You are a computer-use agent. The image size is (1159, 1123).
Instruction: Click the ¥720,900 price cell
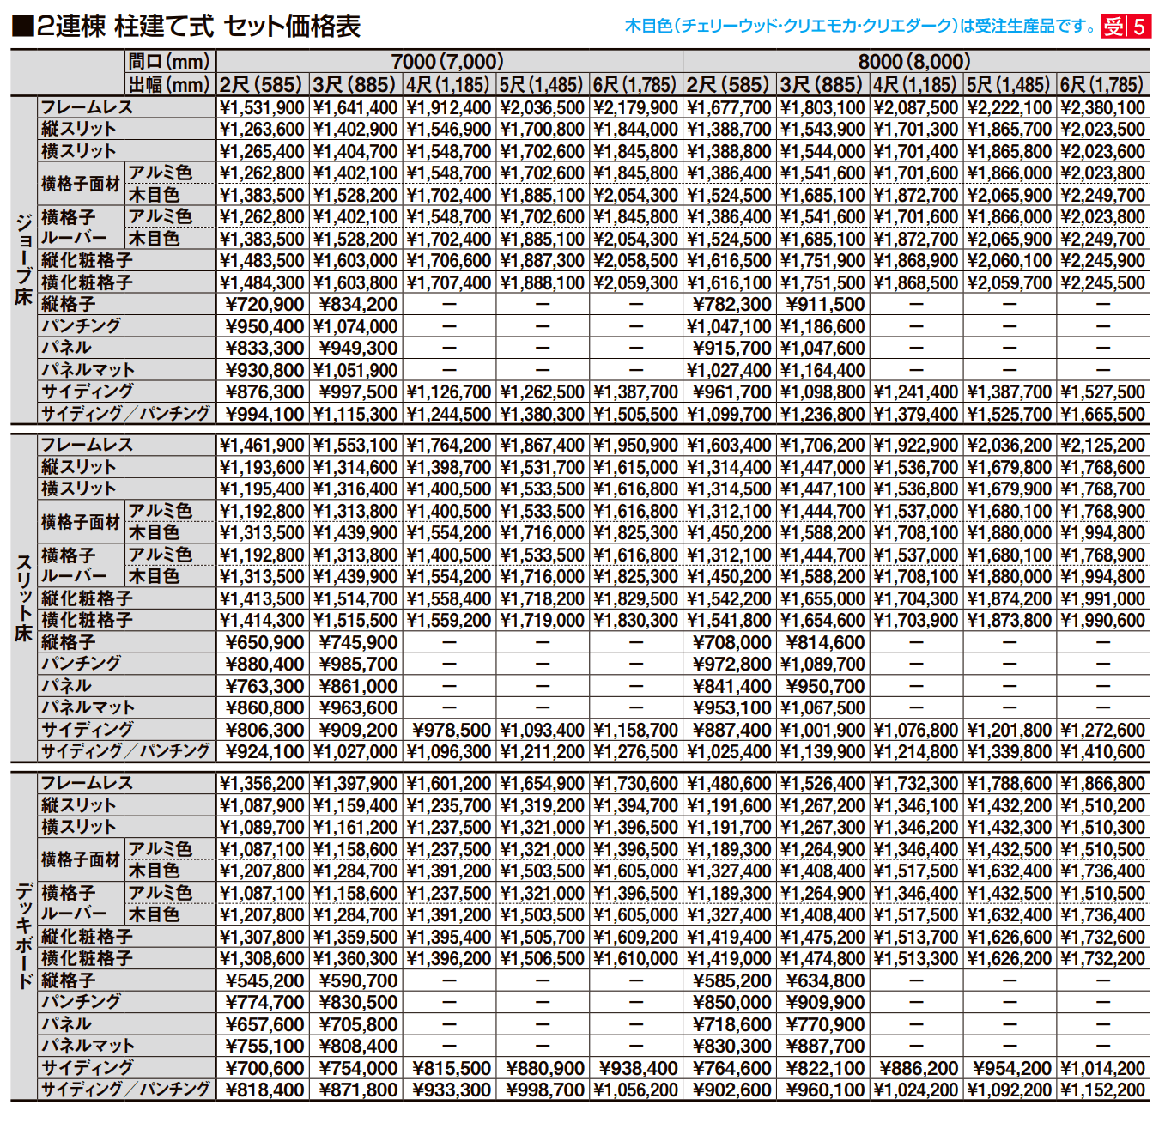point(264,304)
